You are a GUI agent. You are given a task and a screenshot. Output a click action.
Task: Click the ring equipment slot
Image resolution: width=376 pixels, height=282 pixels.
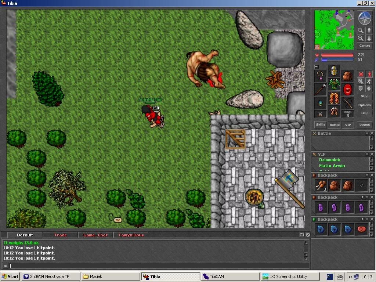[x=320, y=103]
